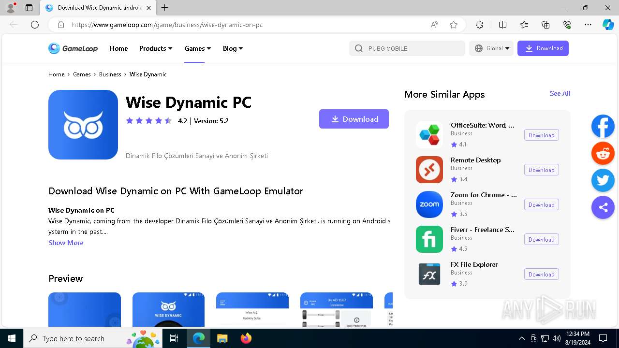This screenshot has width=619, height=348.
Task: Click the Wise Dynamic owl app icon
Action: click(83, 125)
